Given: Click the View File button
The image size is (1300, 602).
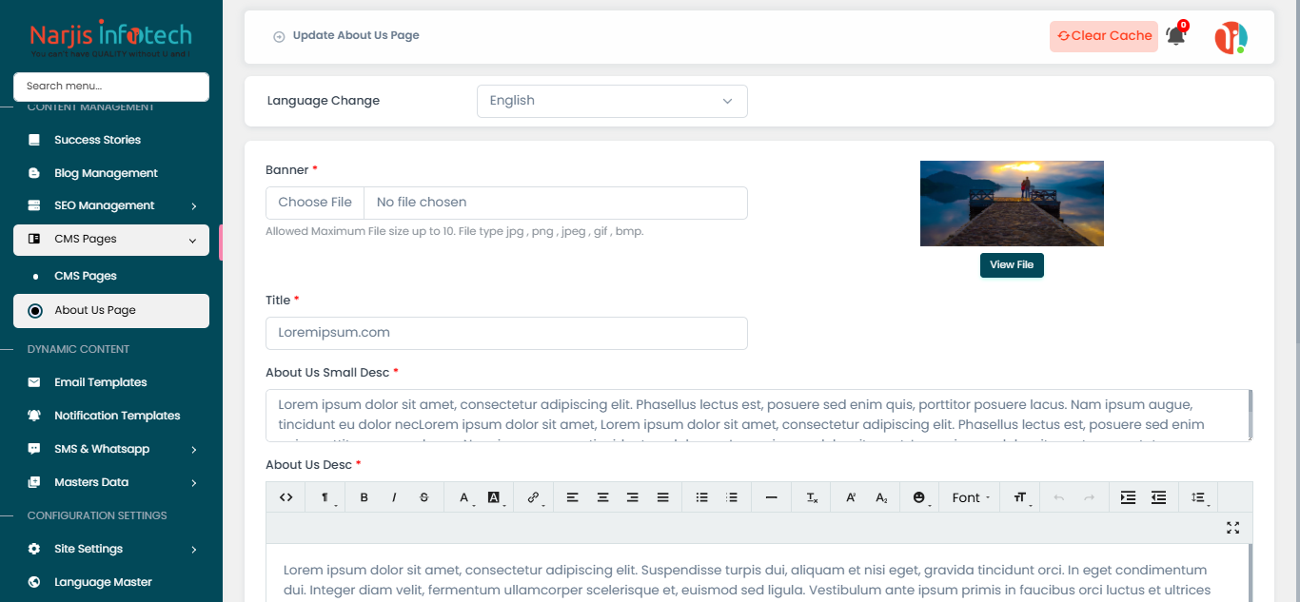Looking at the screenshot, I should point(1012,265).
